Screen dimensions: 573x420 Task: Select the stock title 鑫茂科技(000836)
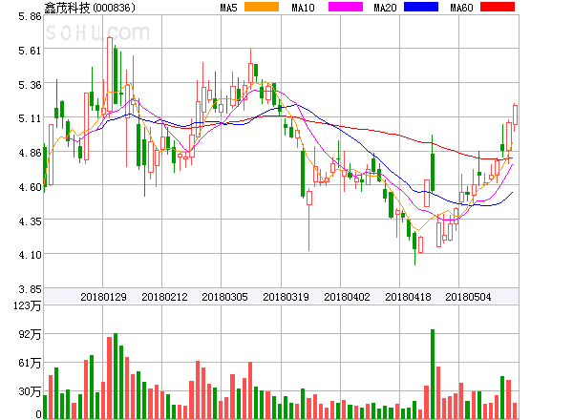[90, 8]
